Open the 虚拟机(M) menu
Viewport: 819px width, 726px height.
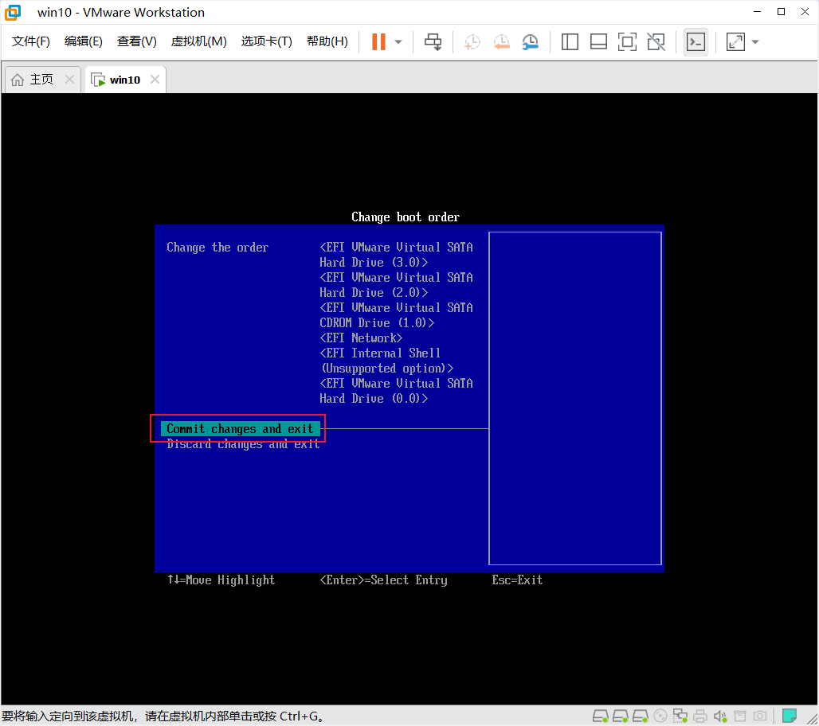(x=199, y=41)
